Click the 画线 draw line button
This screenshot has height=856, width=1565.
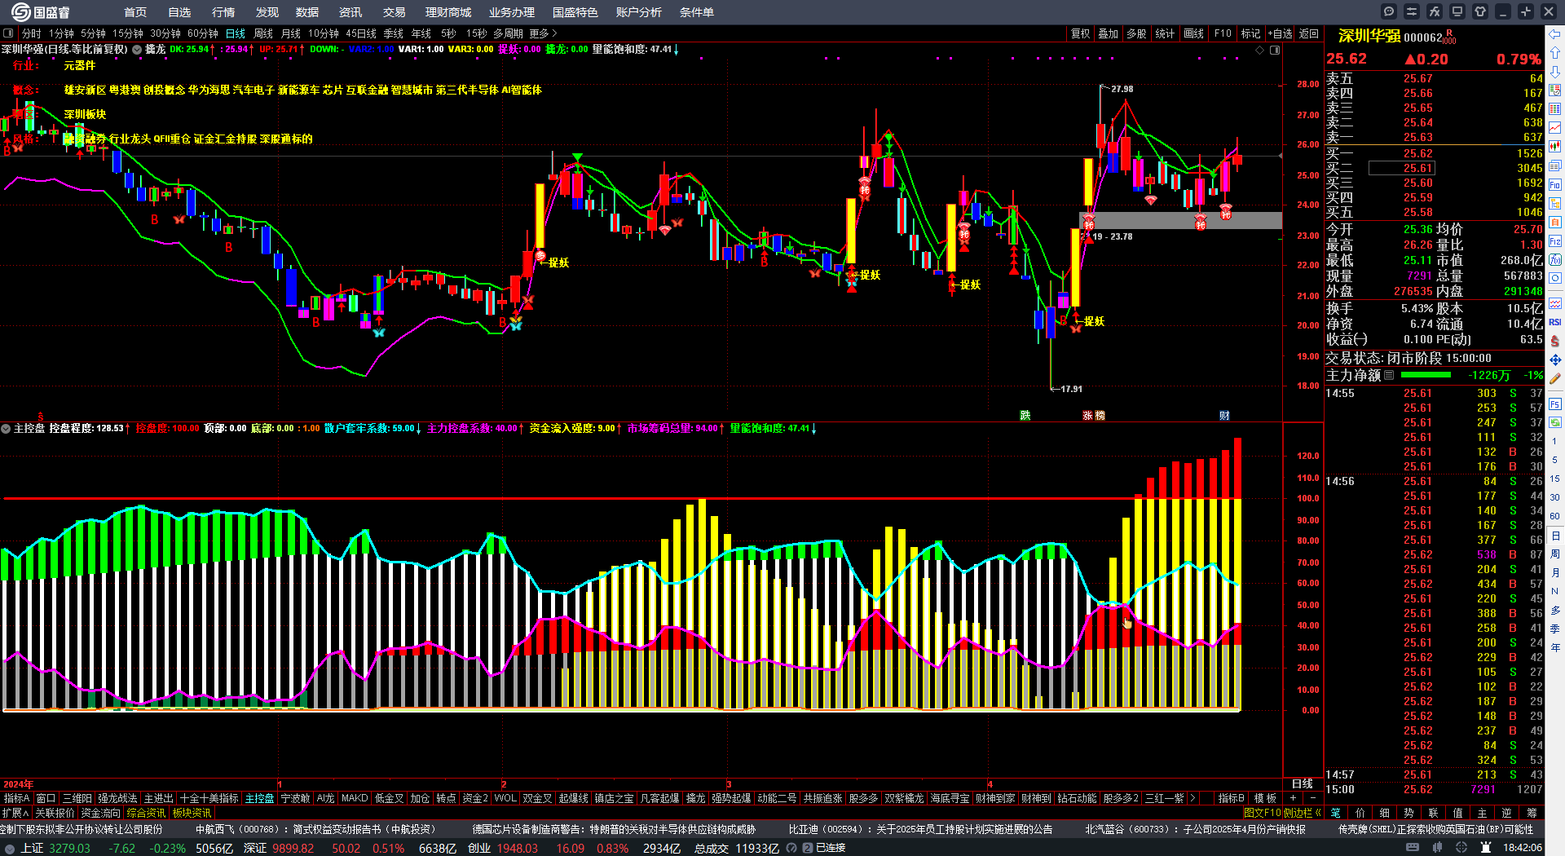point(1194,33)
